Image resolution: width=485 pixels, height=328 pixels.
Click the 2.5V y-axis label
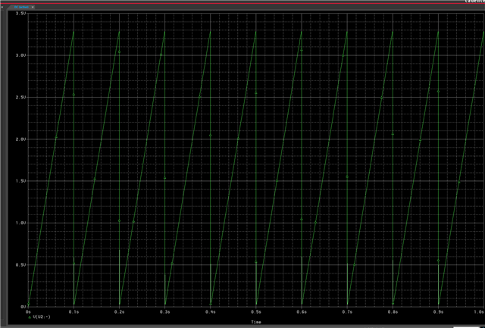(20, 98)
